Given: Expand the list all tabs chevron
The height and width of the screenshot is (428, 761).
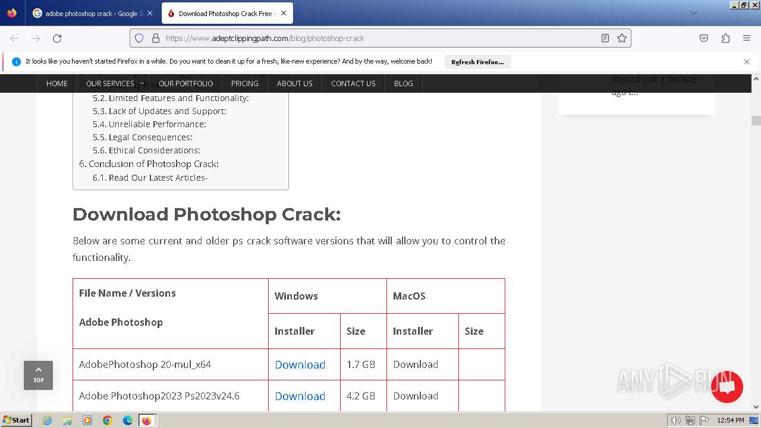Looking at the screenshot, I should click(694, 13).
